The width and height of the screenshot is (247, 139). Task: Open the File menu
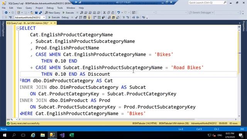coord(3,8)
